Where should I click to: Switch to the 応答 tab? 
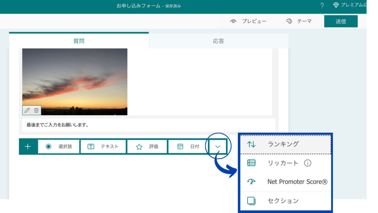(x=218, y=41)
